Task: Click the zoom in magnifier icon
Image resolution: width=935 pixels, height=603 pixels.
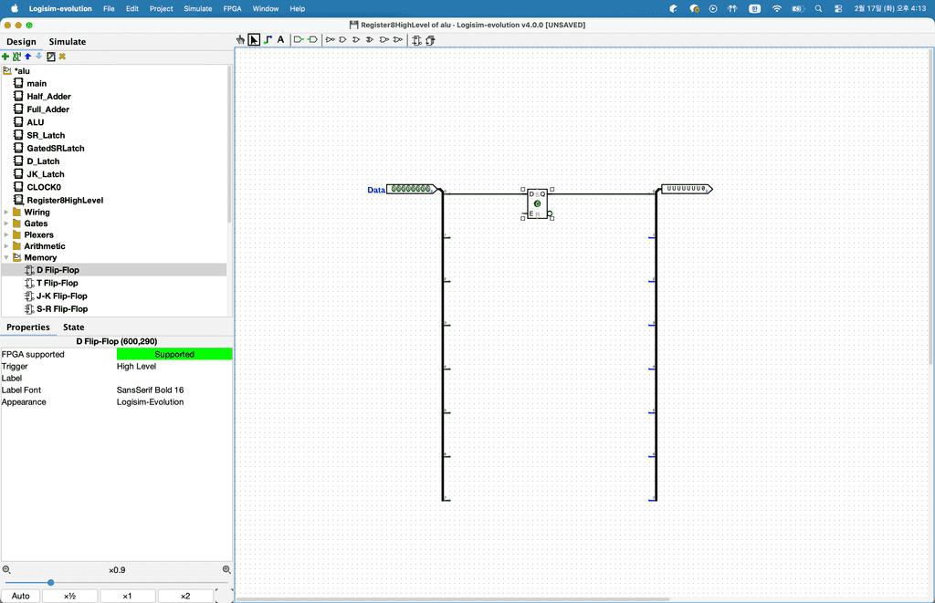Action: coord(226,569)
